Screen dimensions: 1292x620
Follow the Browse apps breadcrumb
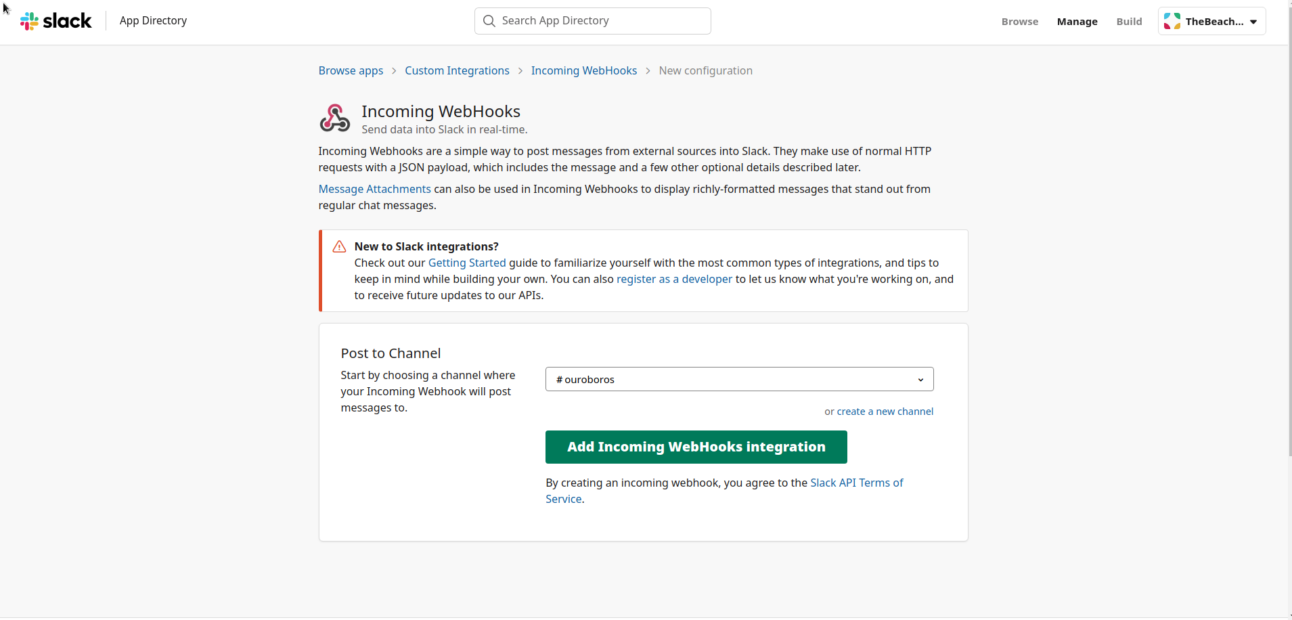[351, 70]
